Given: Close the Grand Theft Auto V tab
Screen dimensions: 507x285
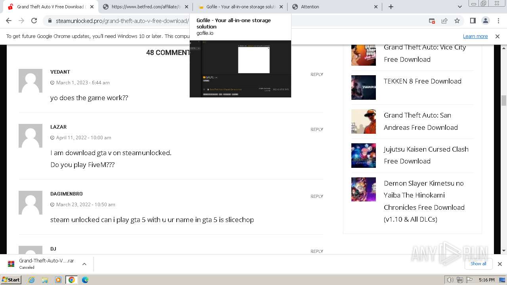Looking at the screenshot, I should (91, 7).
